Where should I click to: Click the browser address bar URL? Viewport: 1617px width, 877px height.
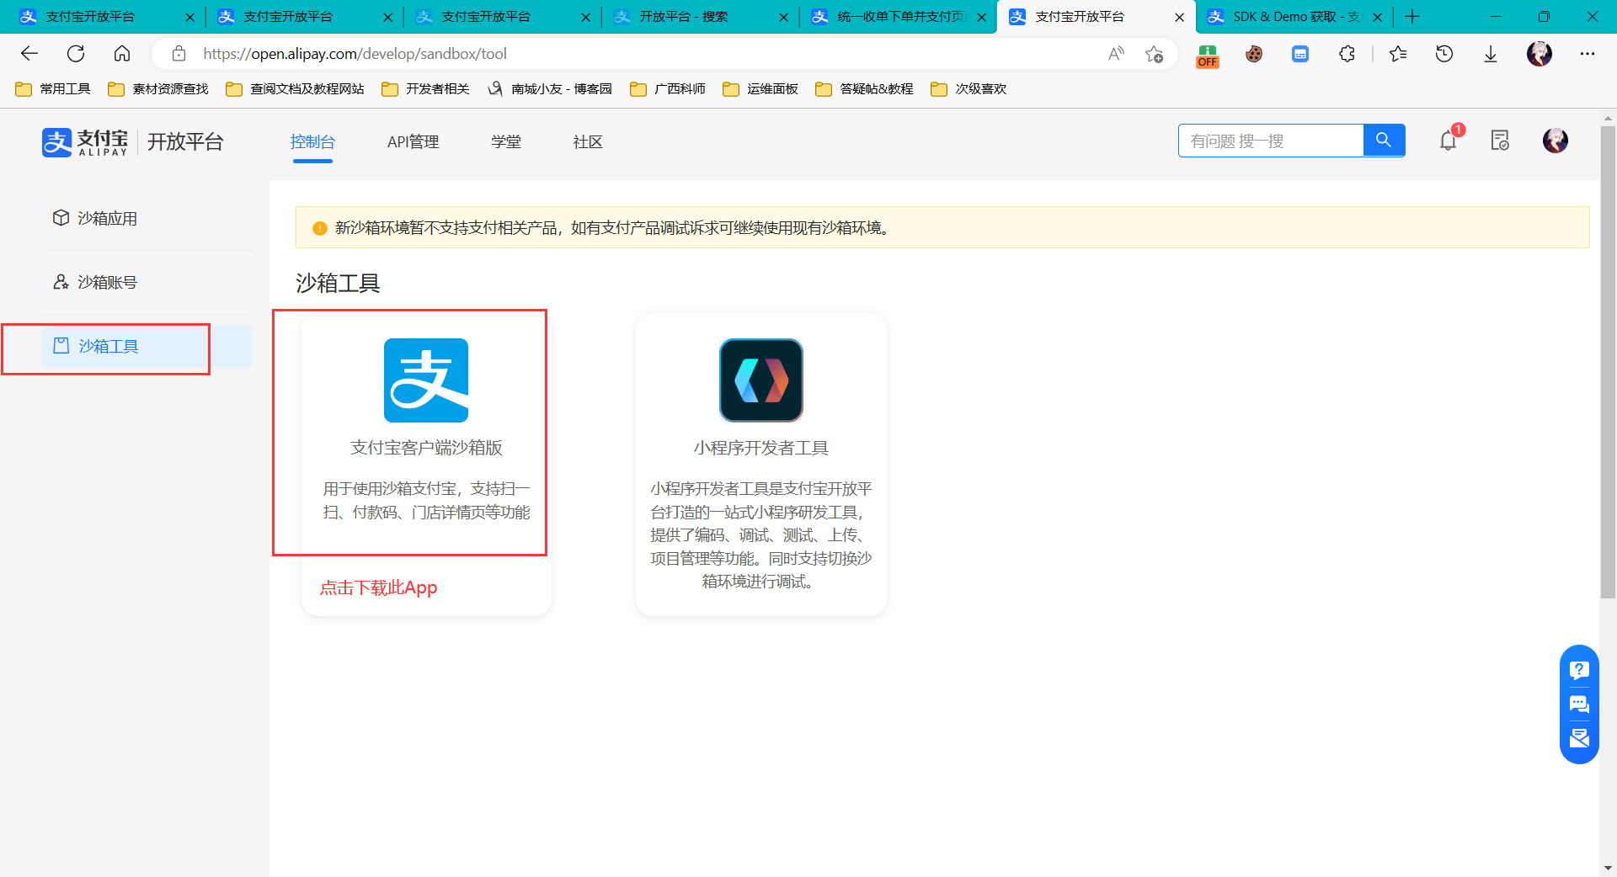tap(355, 54)
